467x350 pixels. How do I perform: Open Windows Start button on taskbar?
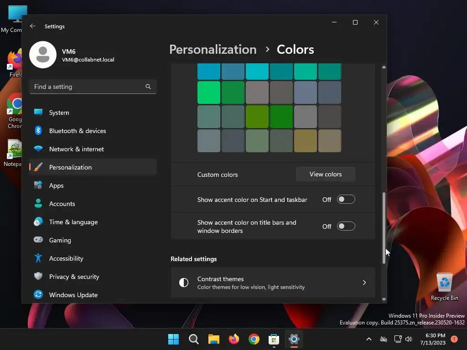173,339
